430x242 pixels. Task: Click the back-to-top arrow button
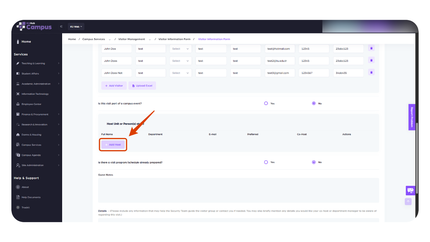[408, 202]
